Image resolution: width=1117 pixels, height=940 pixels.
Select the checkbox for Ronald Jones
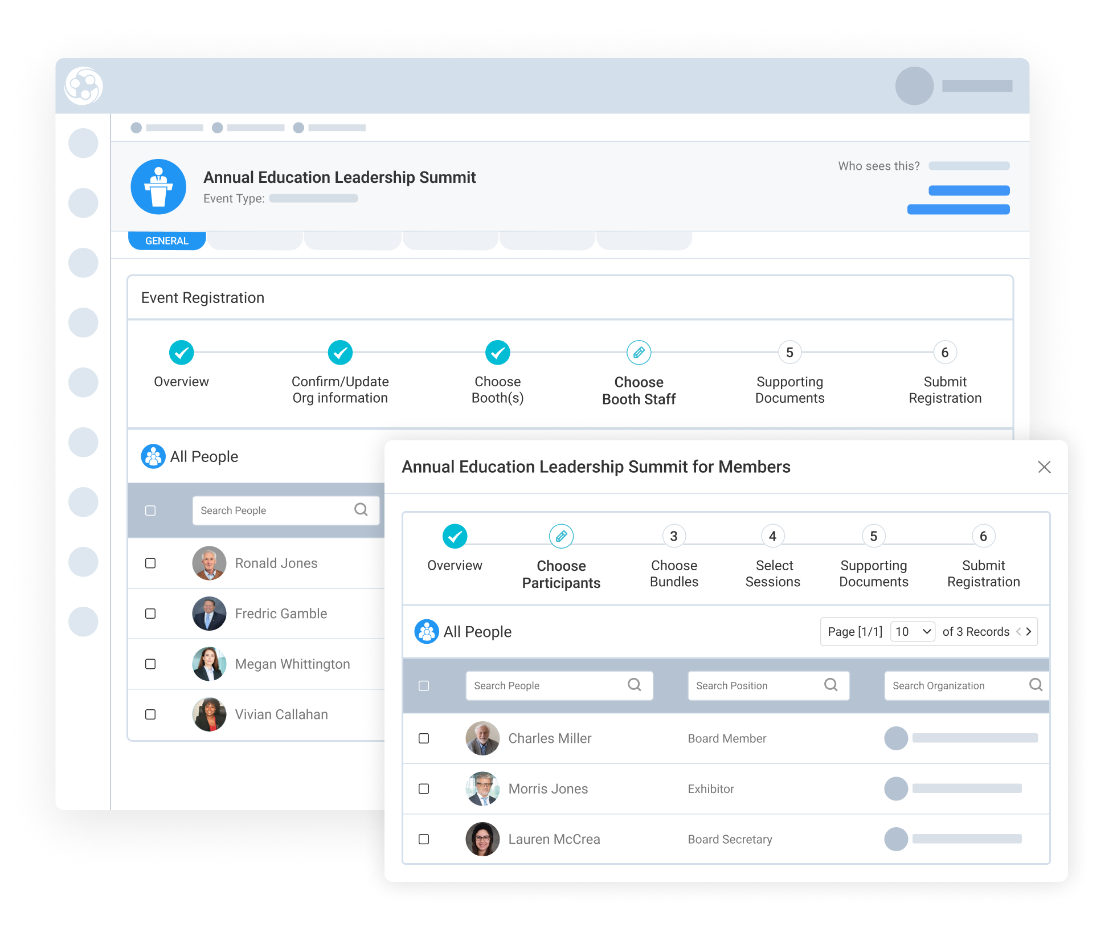150,563
